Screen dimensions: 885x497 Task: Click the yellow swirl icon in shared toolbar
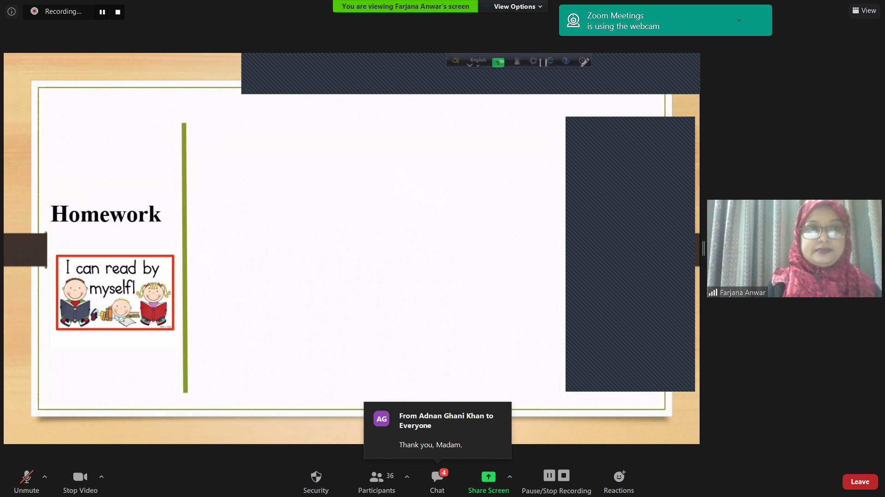click(x=455, y=60)
